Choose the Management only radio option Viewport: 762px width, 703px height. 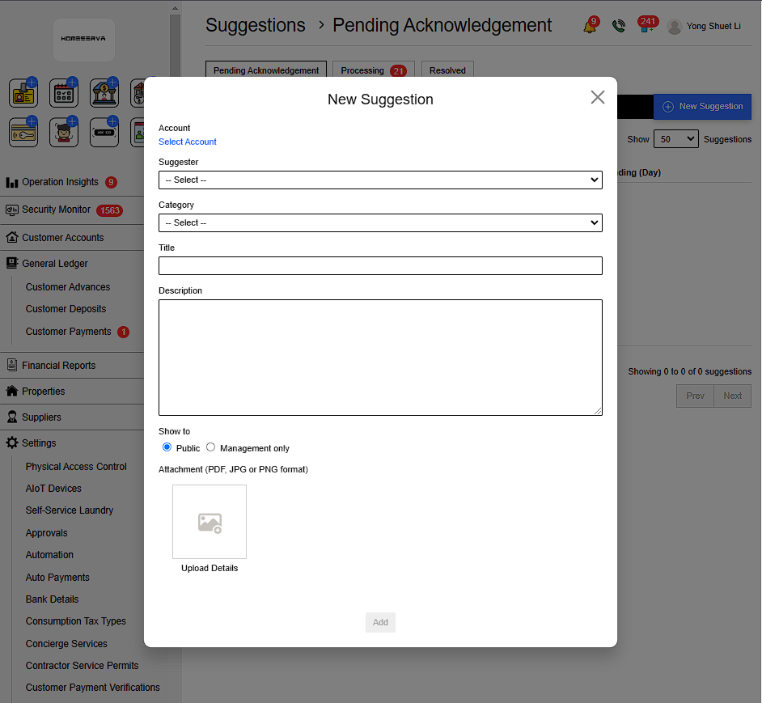(x=211, y=447)
